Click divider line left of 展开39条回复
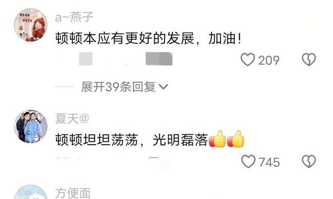Screen dimensions: 333x199 [64, 87]
